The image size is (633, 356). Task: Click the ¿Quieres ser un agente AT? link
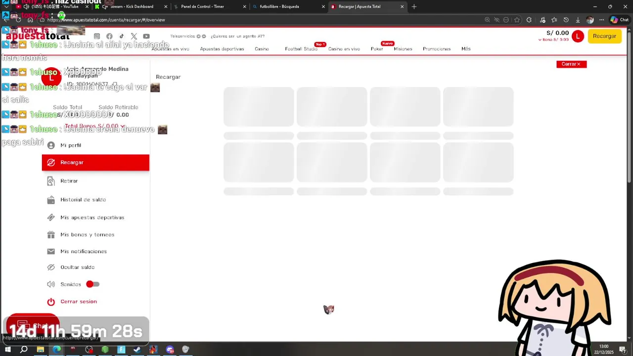click(x=237, y=36)
